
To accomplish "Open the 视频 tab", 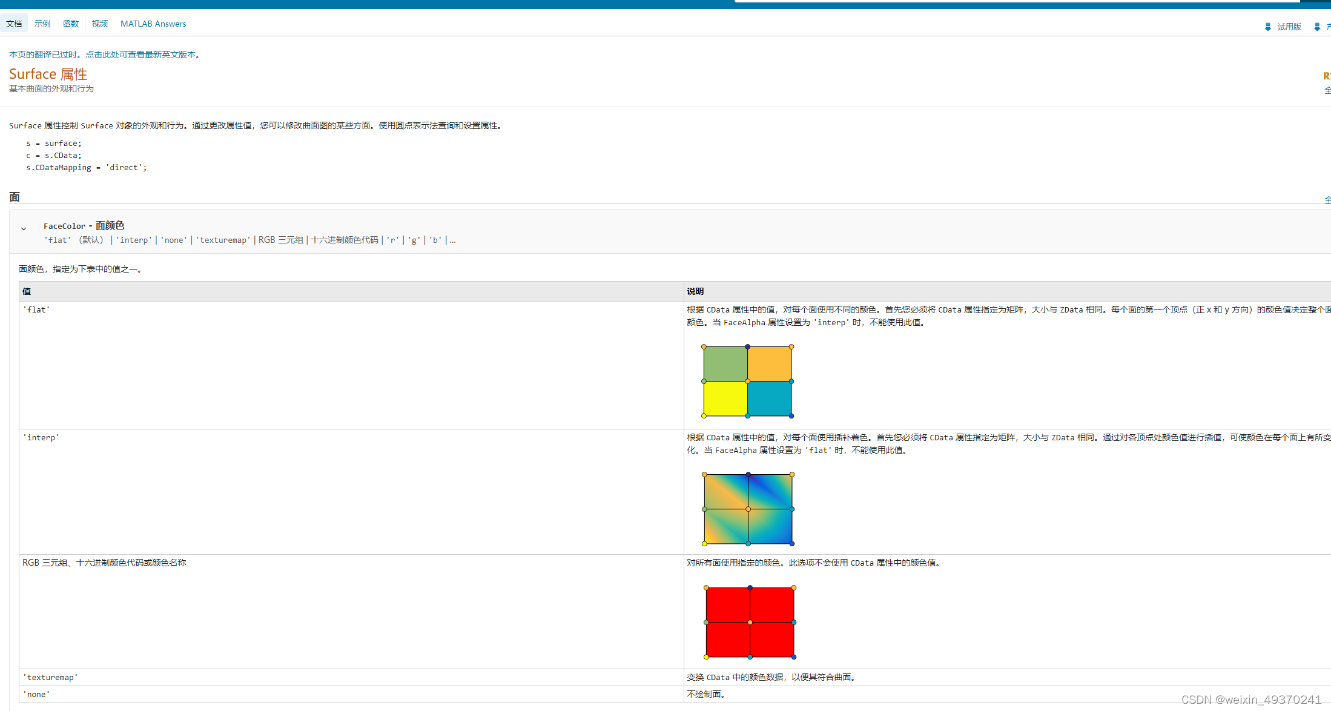I will tap(99, 24).
